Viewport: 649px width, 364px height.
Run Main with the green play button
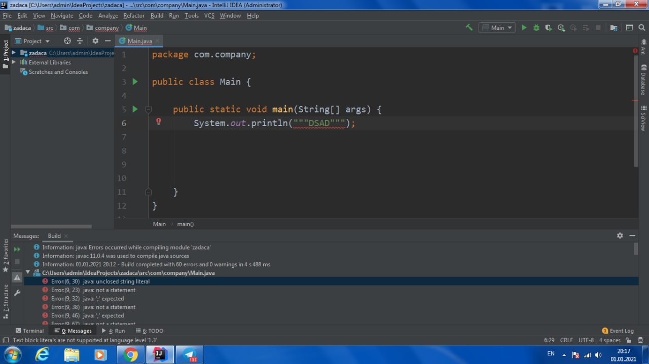(x=524, y=27)
